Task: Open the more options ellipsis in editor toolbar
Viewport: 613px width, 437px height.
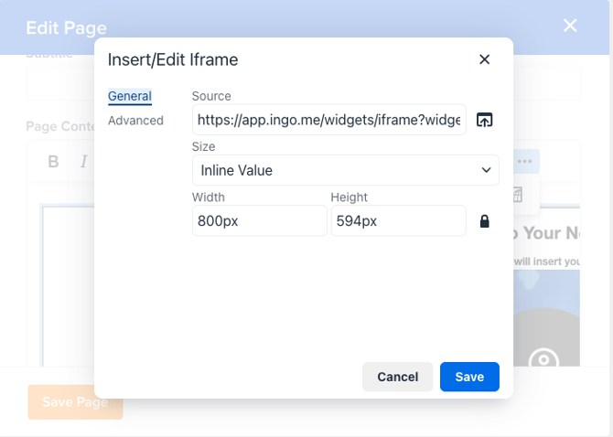Action: click(x=525, y=161)
